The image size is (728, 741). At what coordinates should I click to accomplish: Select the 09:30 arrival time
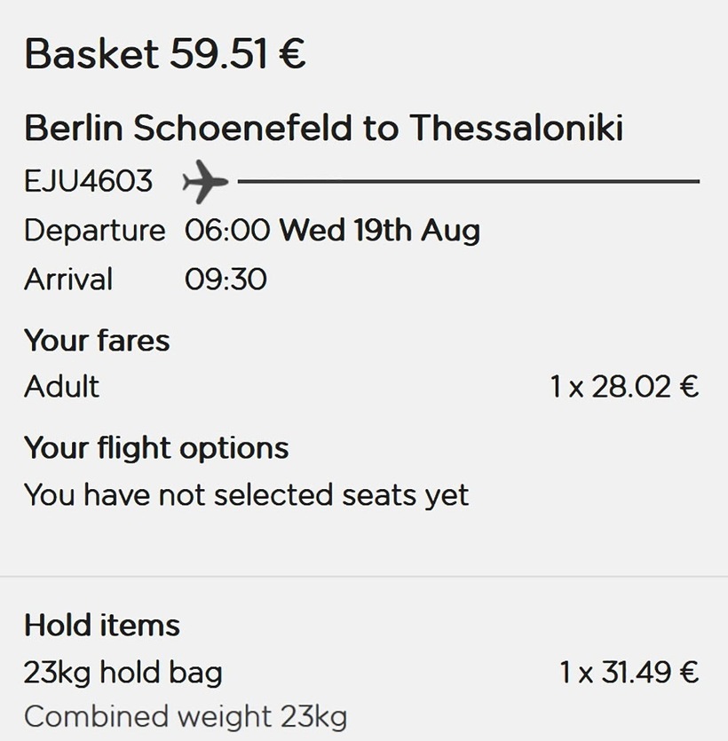tap(226, 280)
